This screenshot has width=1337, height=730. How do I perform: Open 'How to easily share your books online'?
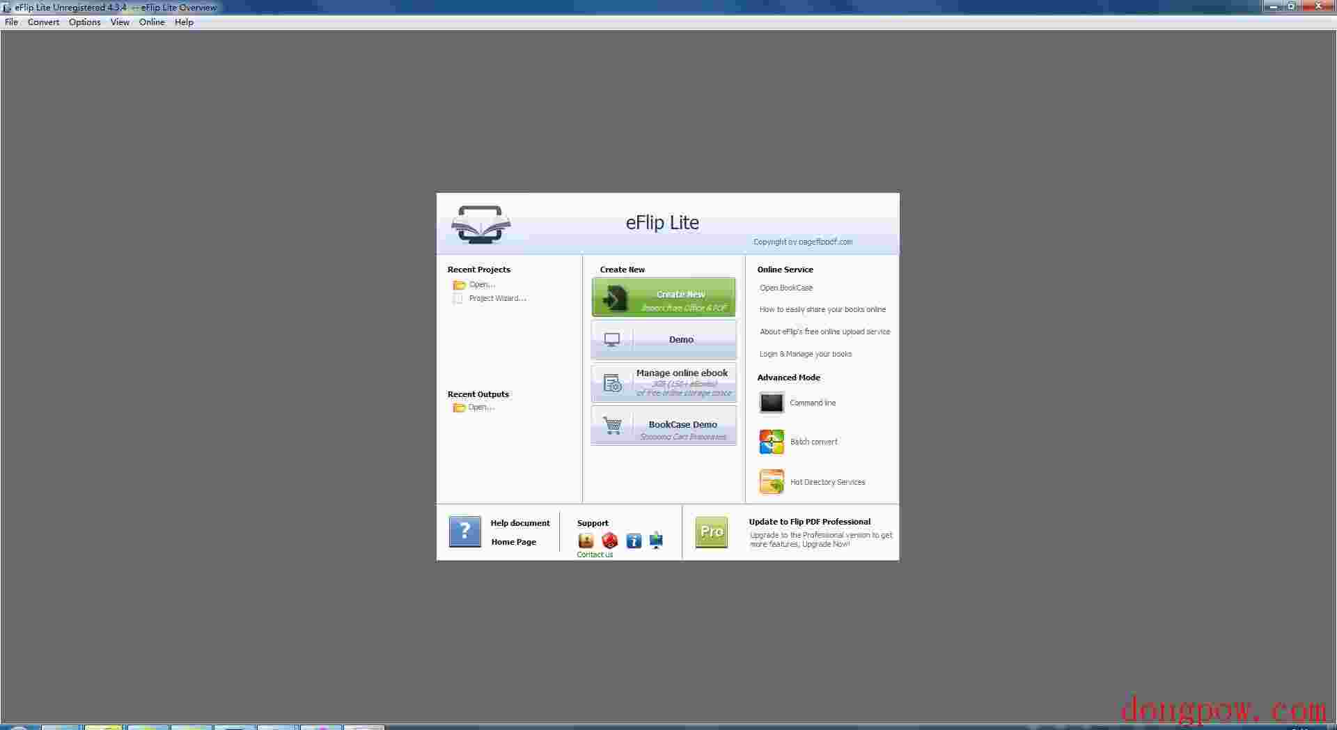pos(822,309)
